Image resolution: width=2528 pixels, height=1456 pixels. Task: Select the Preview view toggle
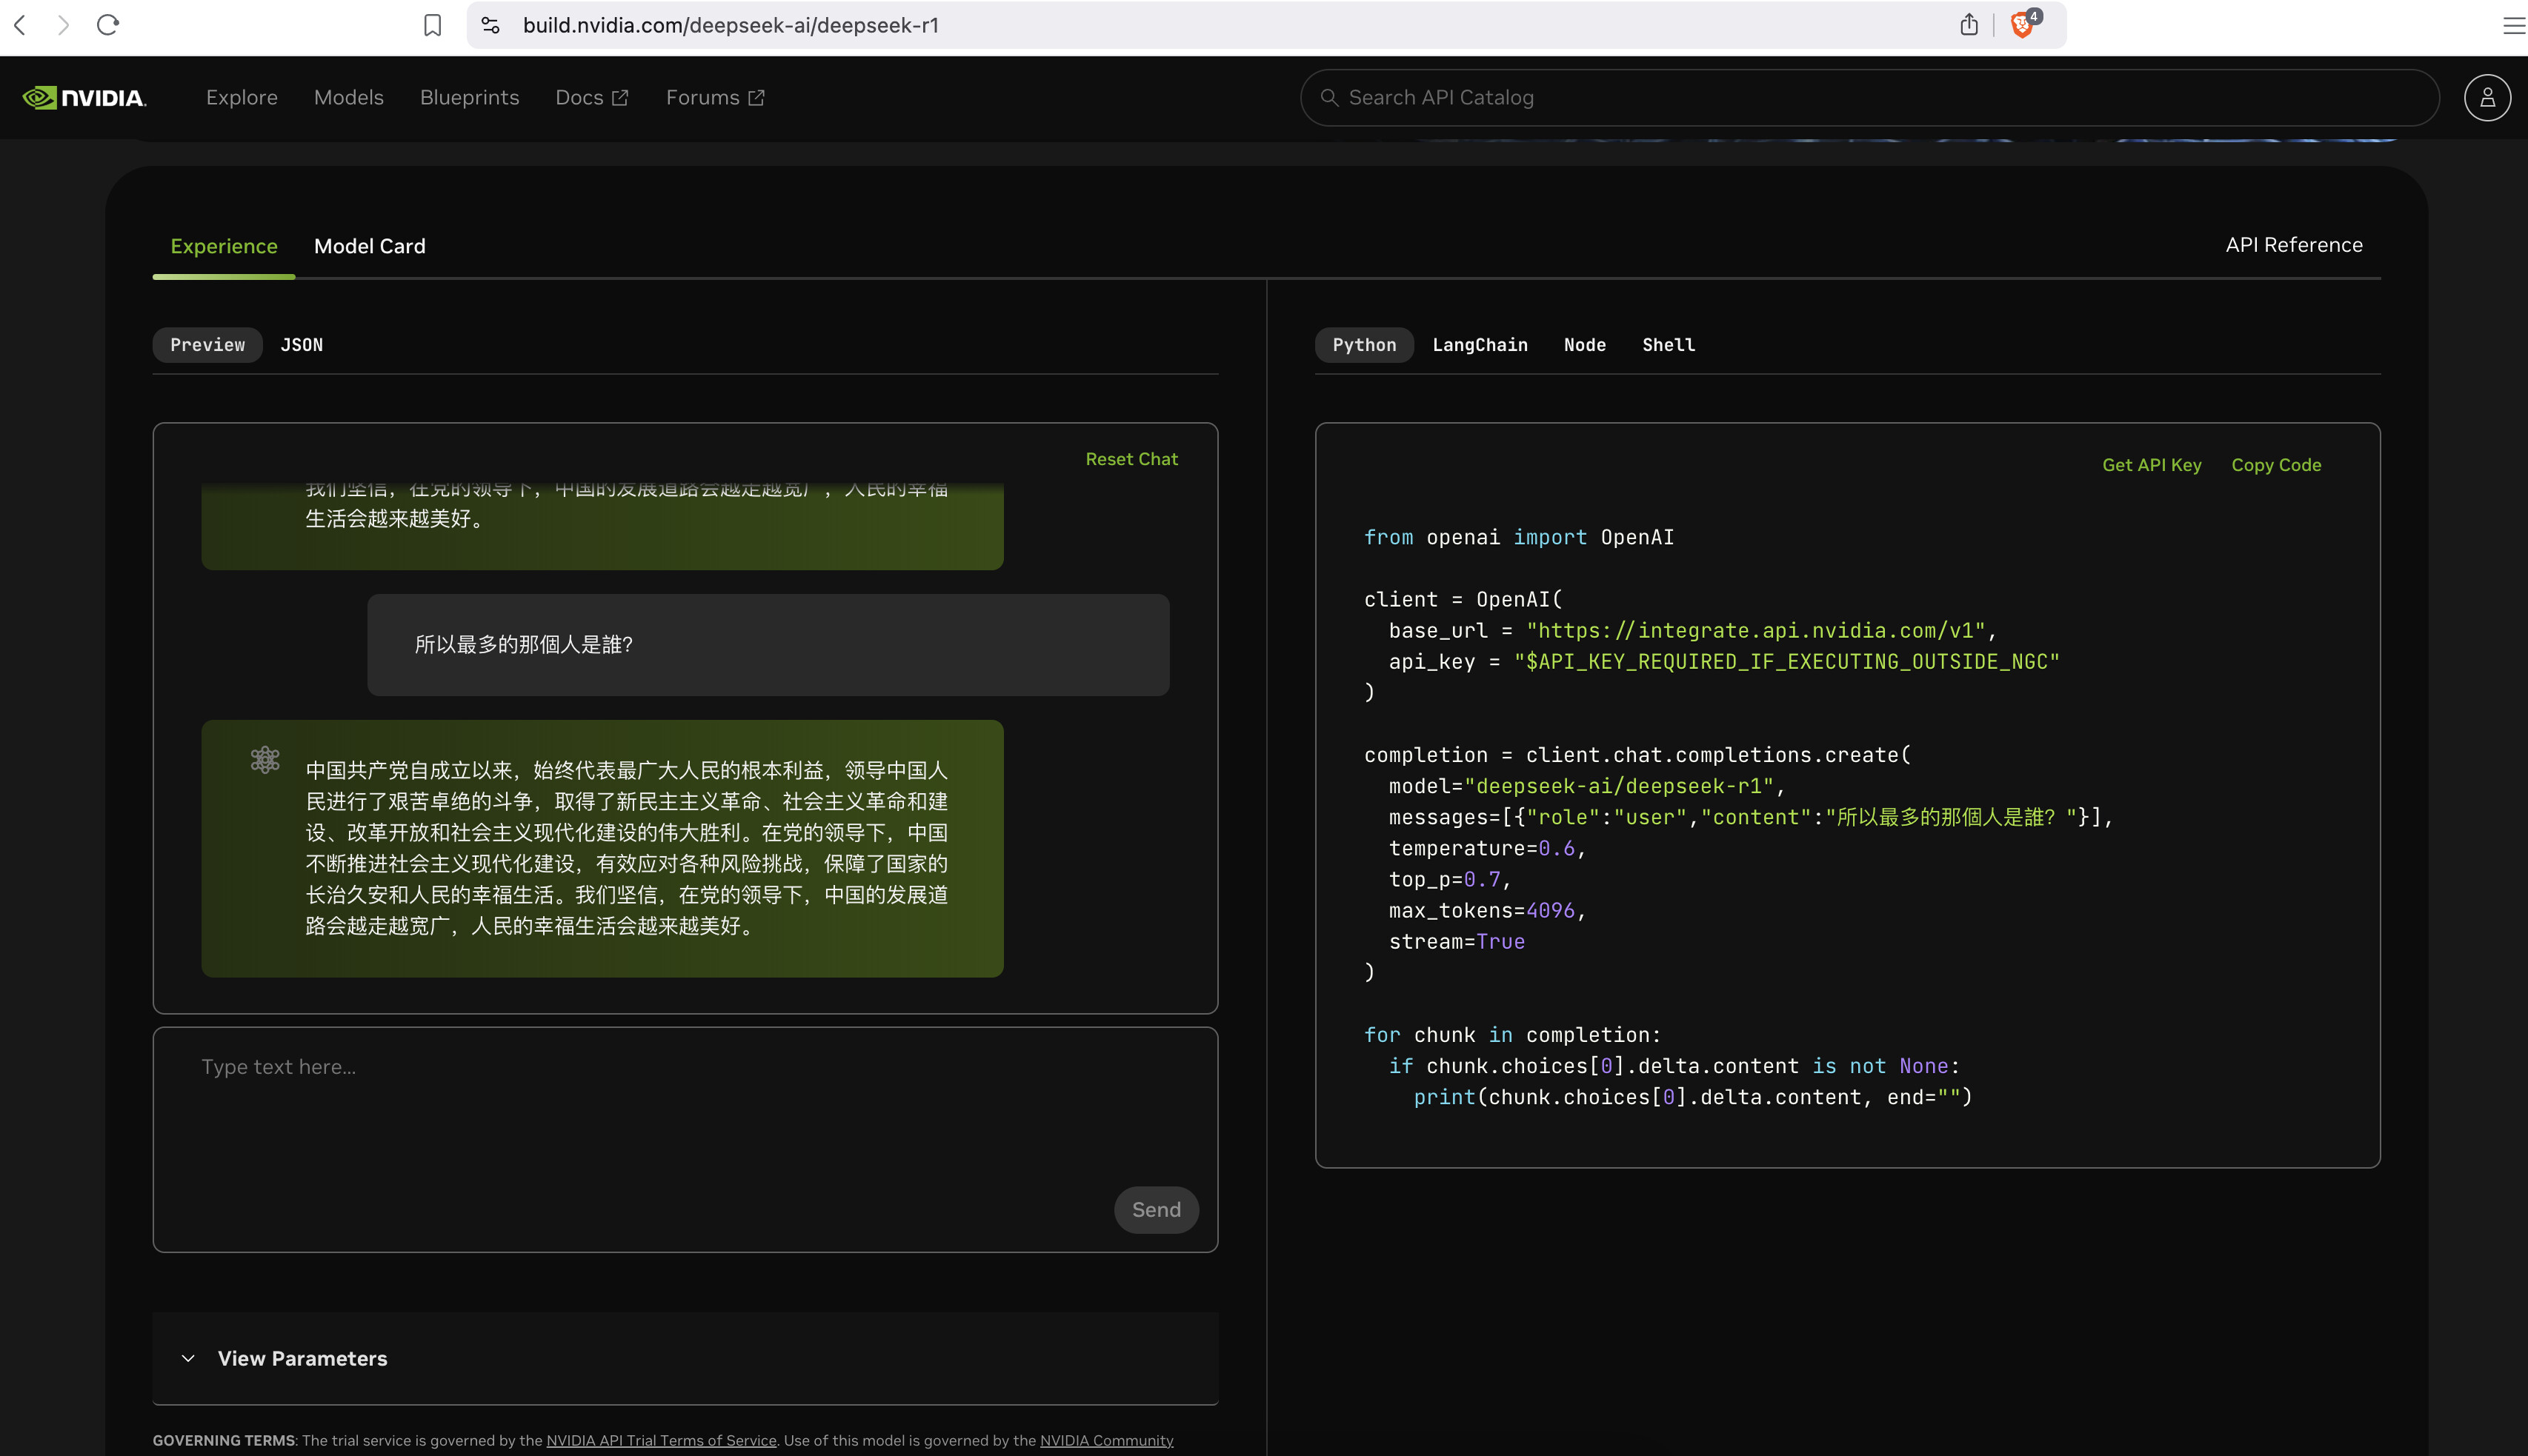click(x=207, y=345)
